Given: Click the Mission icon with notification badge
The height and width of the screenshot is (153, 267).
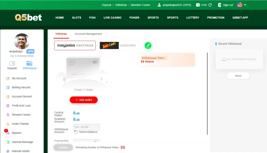Looking at the screenshot, I should tap(8, 133).
